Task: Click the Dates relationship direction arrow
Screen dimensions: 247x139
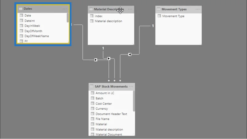Action: [96, 60]
